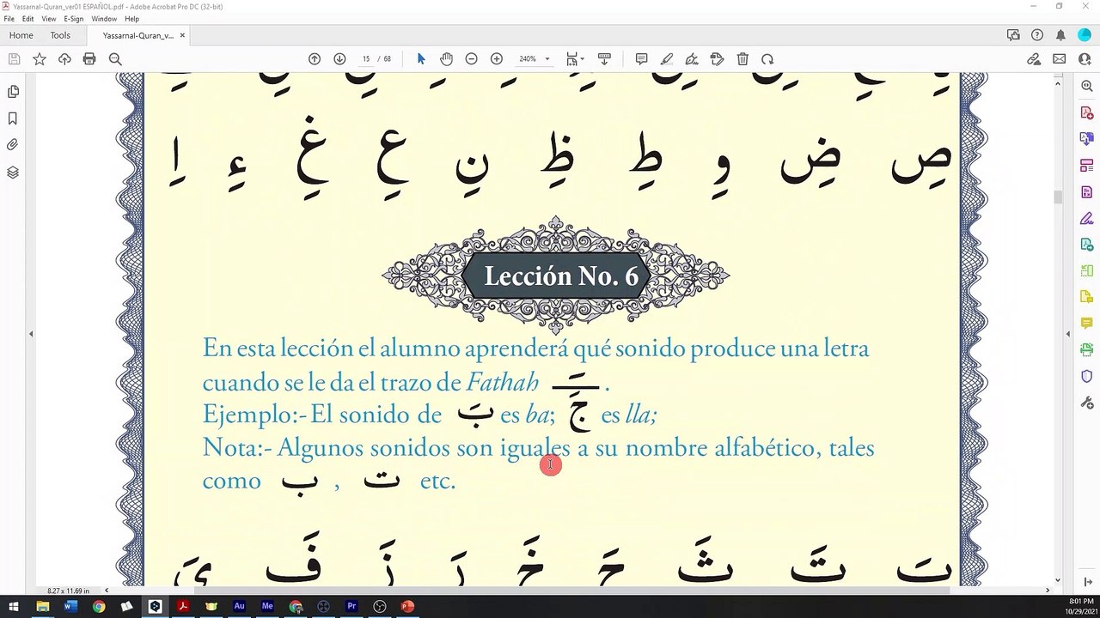1100x618 pixels.
Task: Open the Layers panel
Action: [x=13, y=172]
